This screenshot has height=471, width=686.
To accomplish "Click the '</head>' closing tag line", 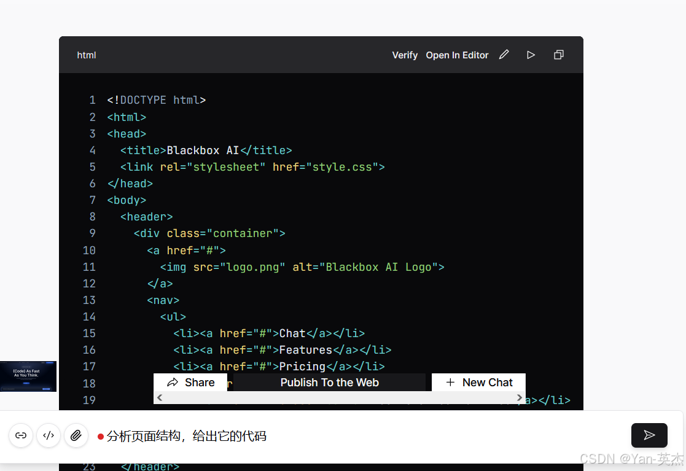I will [130, 184].
